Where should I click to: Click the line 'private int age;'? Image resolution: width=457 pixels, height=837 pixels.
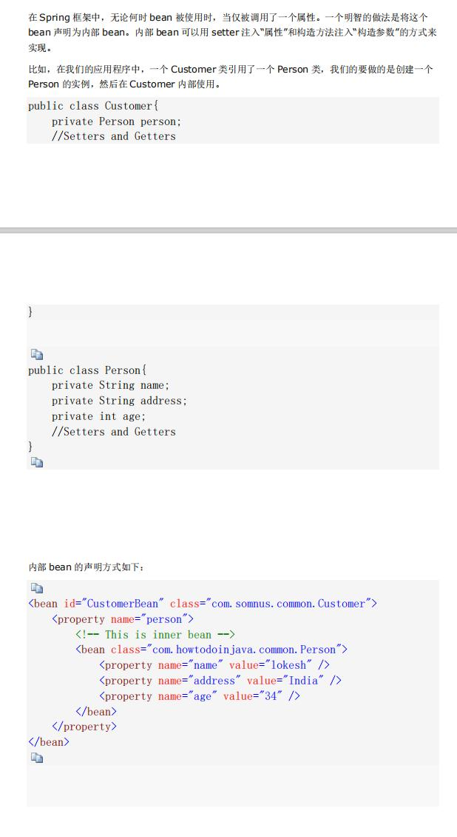[x=98, y=416]
